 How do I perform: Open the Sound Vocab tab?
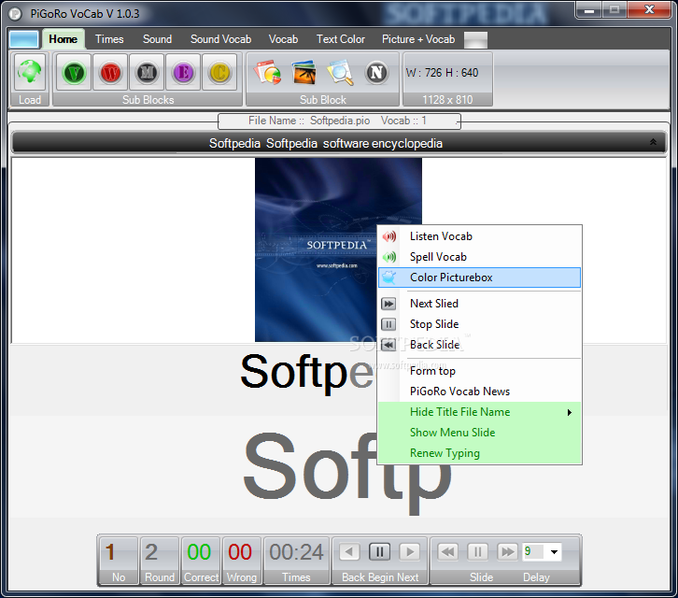[x=221, y=39]
